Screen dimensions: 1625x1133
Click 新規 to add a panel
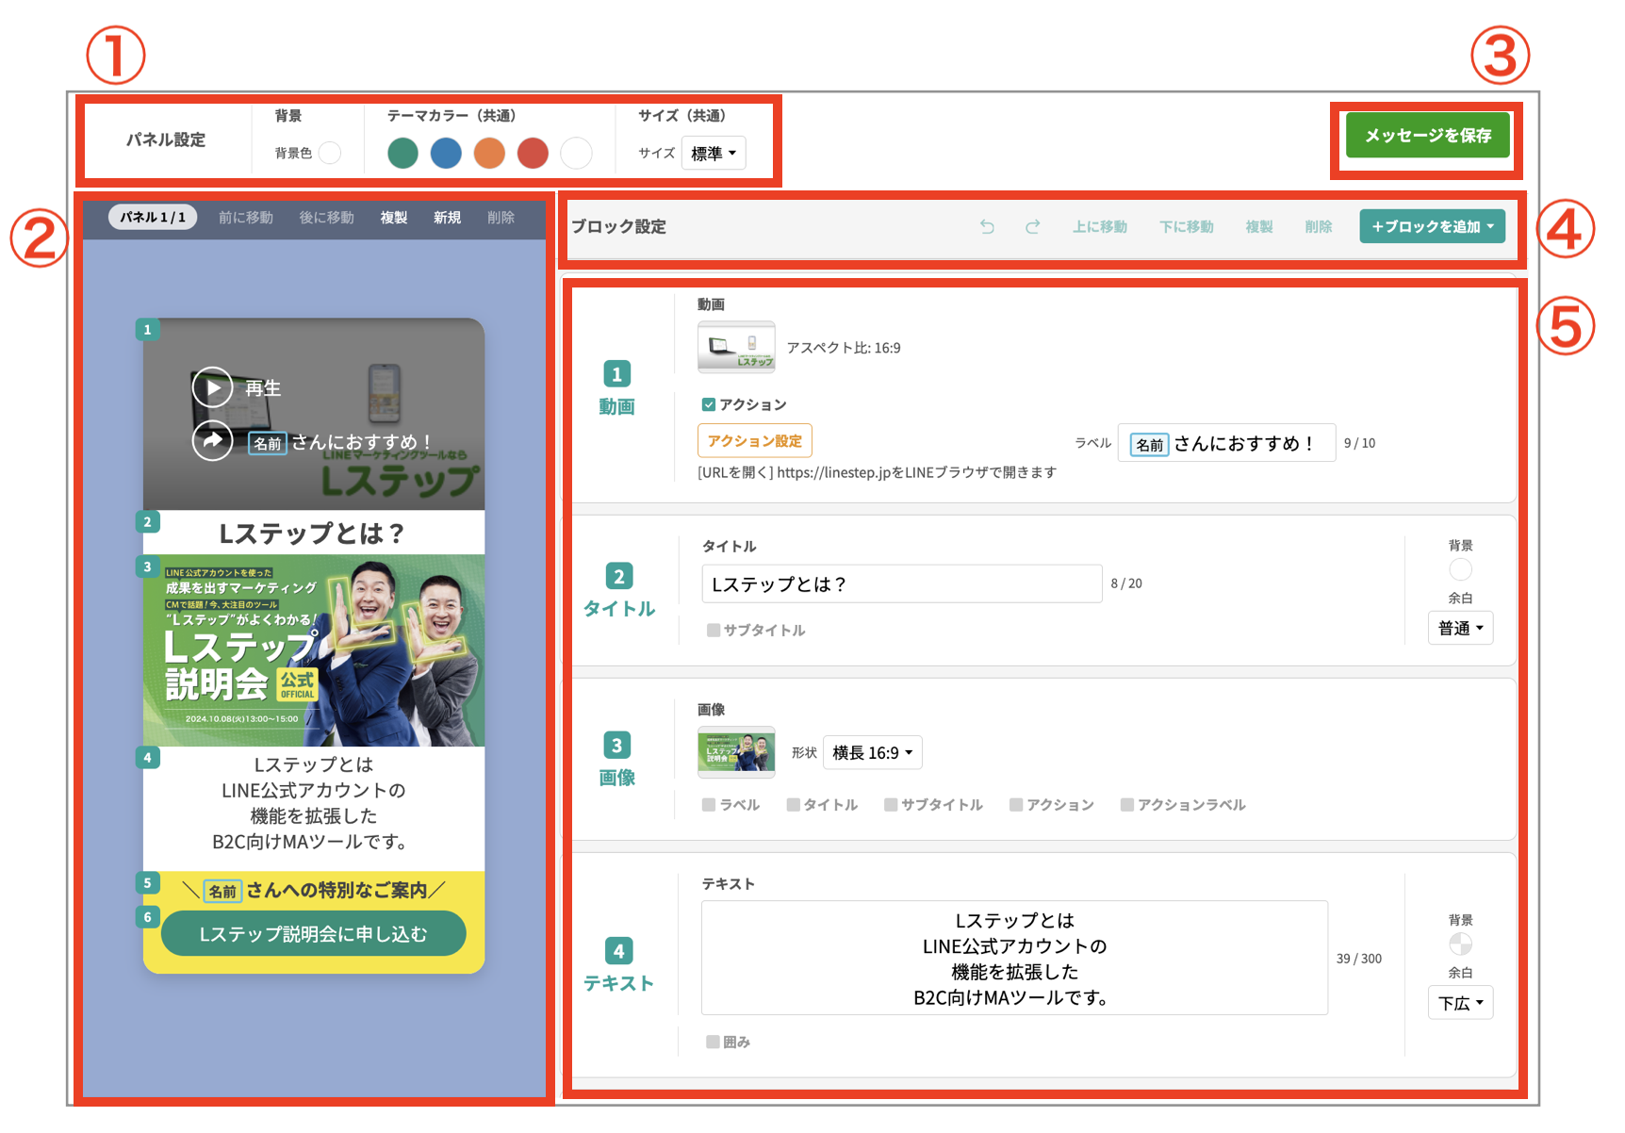(x=447, y=217)
